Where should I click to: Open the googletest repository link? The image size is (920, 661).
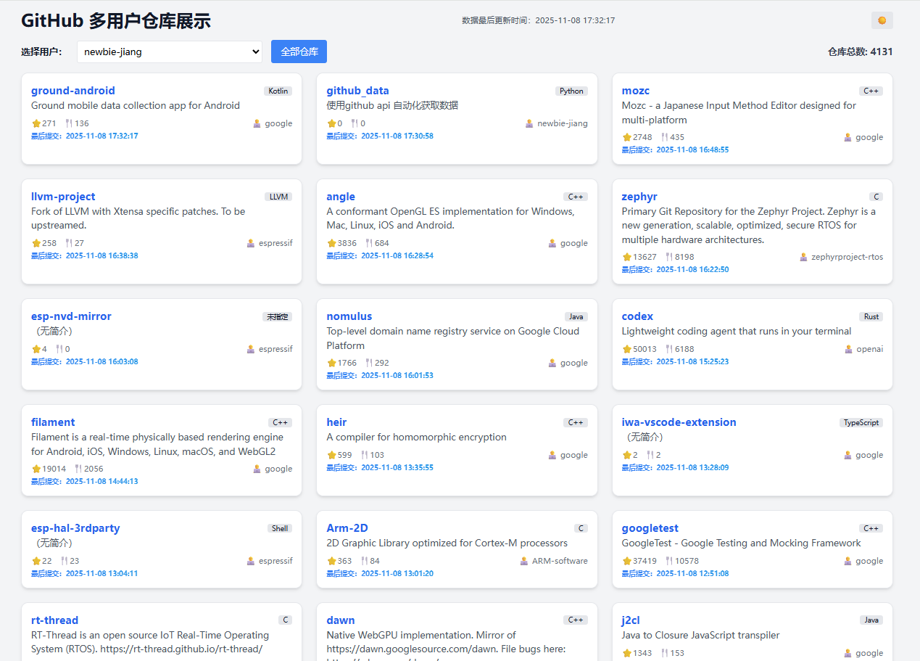(x=650, y=528)
